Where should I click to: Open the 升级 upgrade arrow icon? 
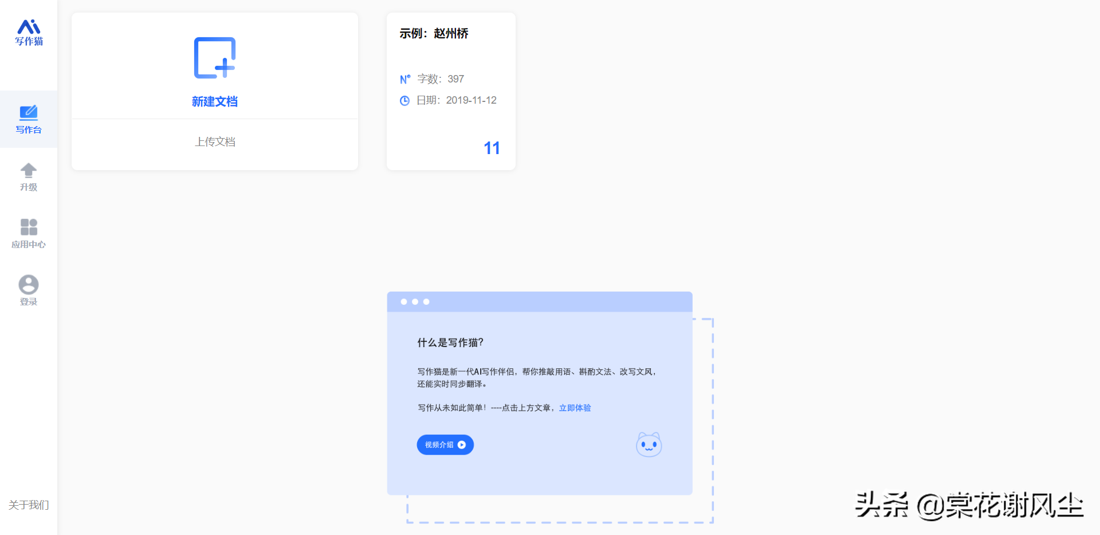point(29,170)
